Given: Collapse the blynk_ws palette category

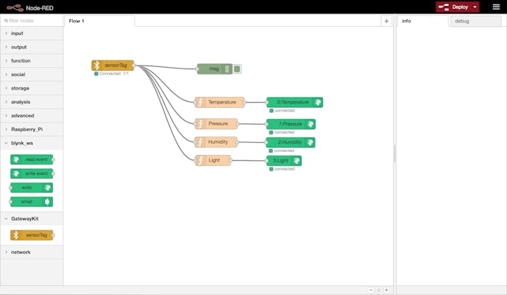Looking at the screenshot, I should [x=31, y=143].
